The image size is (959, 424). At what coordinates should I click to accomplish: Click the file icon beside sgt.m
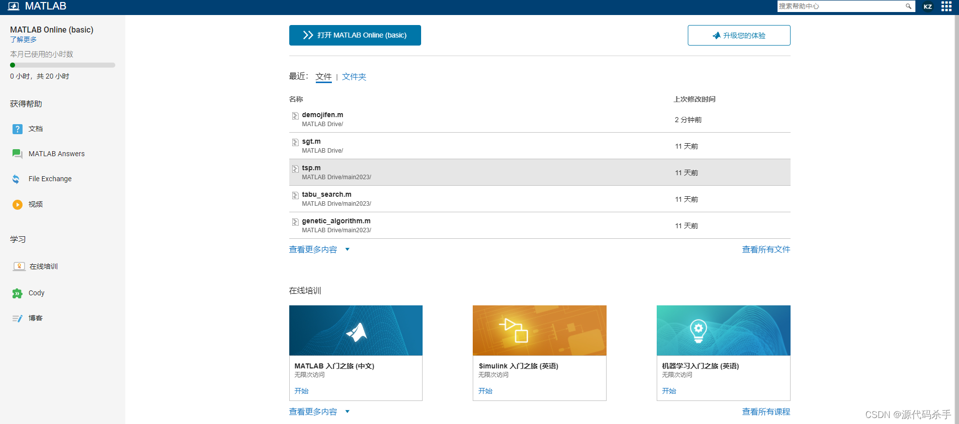(x=295, y=142)
